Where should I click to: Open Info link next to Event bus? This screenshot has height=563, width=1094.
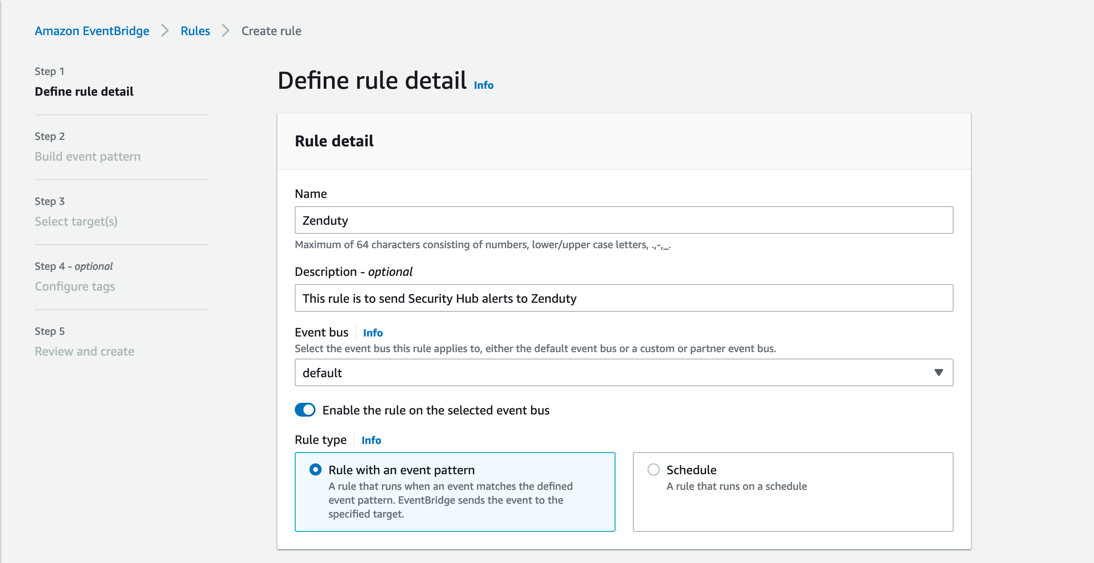[373, 333]
